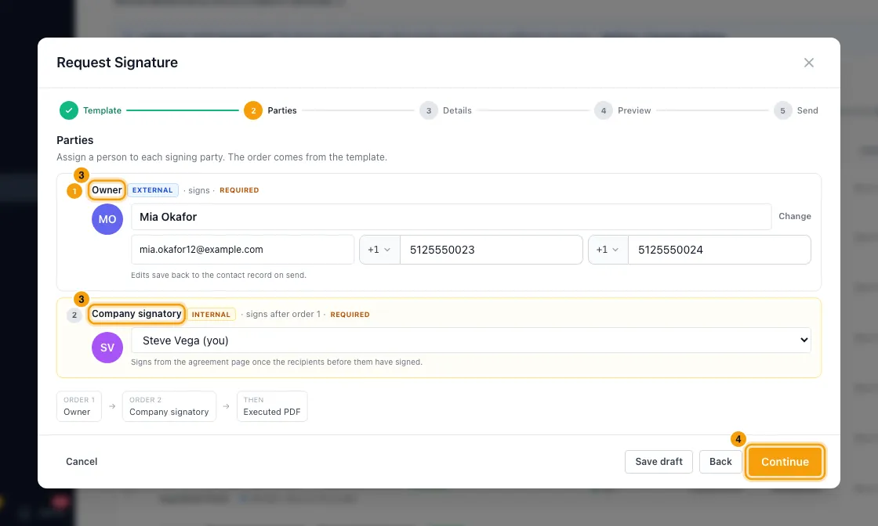The height and width of the screenshot is (526, 878).
Task: Open country code dropdown for 5125550023
Action: click(x=379, y=250)
